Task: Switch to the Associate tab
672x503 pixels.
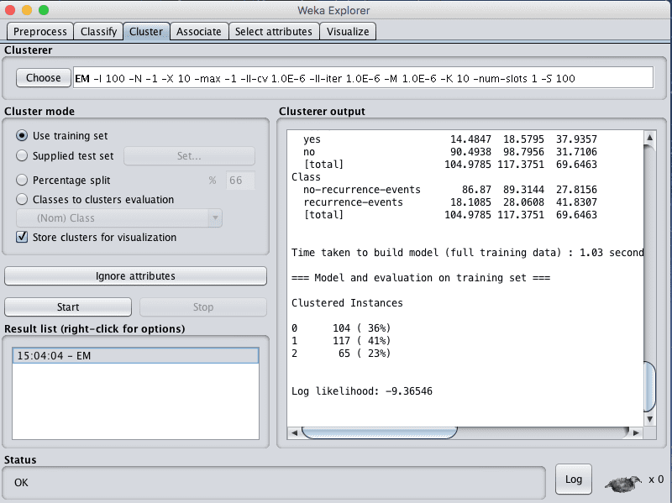Action: coord(199,31)
